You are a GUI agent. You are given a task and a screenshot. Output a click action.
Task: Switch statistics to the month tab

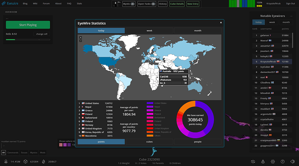(x=198, y=31)
